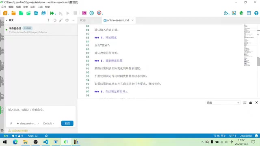260x146 pixels.
Task: Click the clear output lines icon
Action: [245, 103]
